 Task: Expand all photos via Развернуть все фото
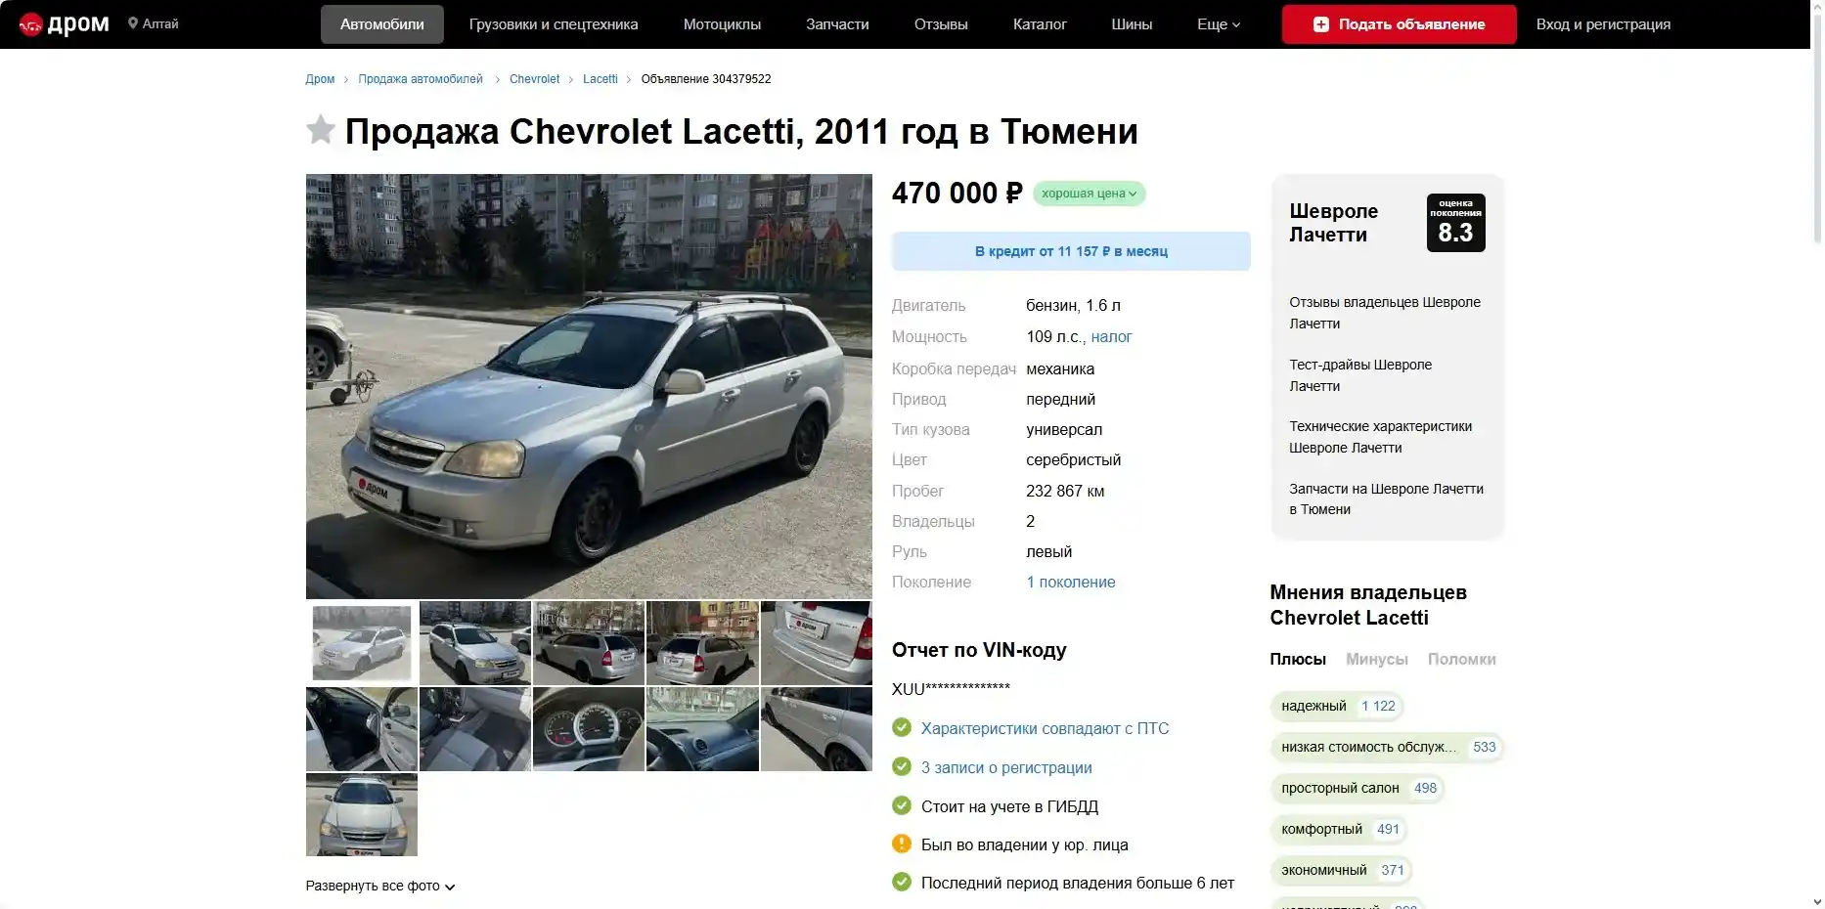point(380,886)
